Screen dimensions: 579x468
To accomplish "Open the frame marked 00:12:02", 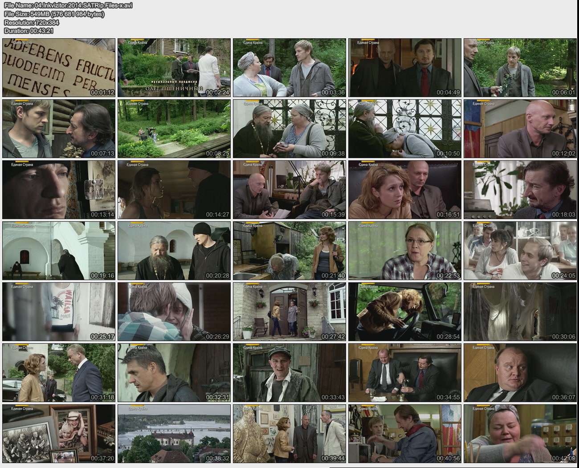I will click(520, 129).
